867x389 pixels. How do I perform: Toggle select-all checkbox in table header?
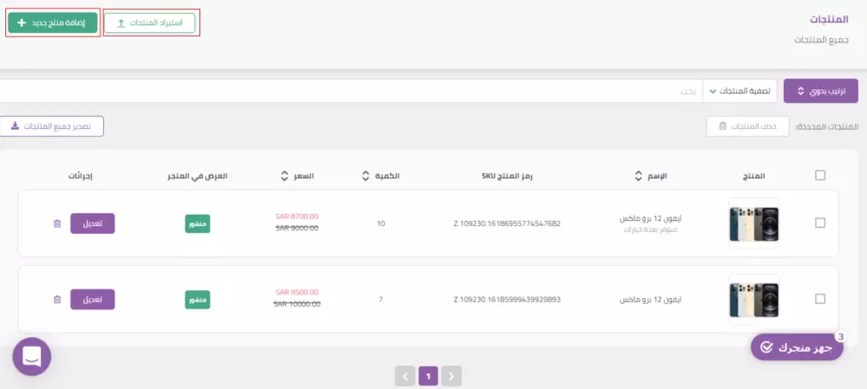820,175
